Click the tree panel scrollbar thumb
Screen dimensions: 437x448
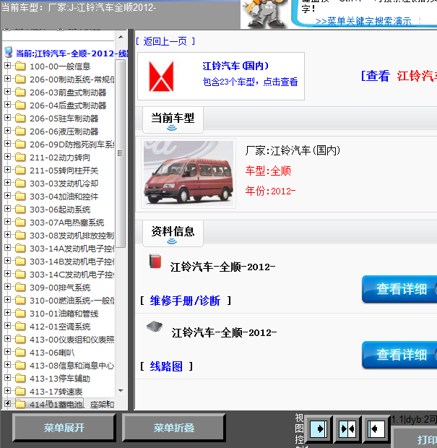[x=120, y=153]
